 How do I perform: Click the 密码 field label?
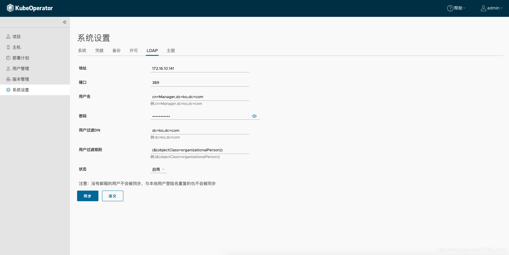click(83, 116)
